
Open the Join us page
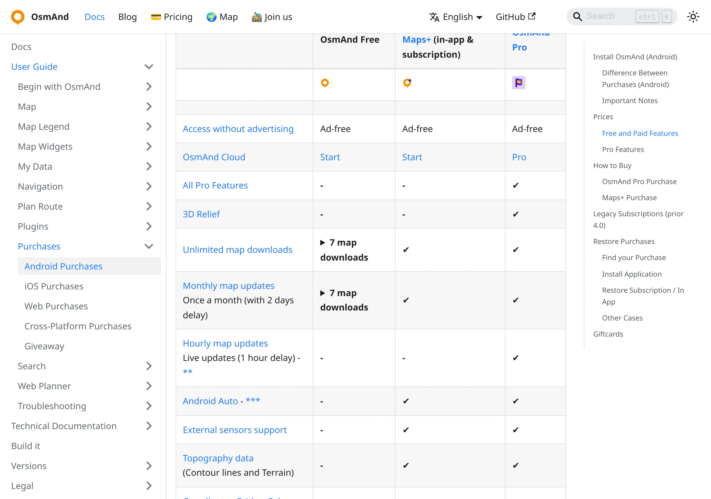[x=272, y=17]
